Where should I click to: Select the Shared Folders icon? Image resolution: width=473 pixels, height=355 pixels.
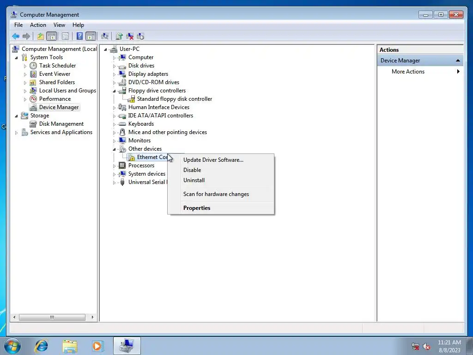33,82
